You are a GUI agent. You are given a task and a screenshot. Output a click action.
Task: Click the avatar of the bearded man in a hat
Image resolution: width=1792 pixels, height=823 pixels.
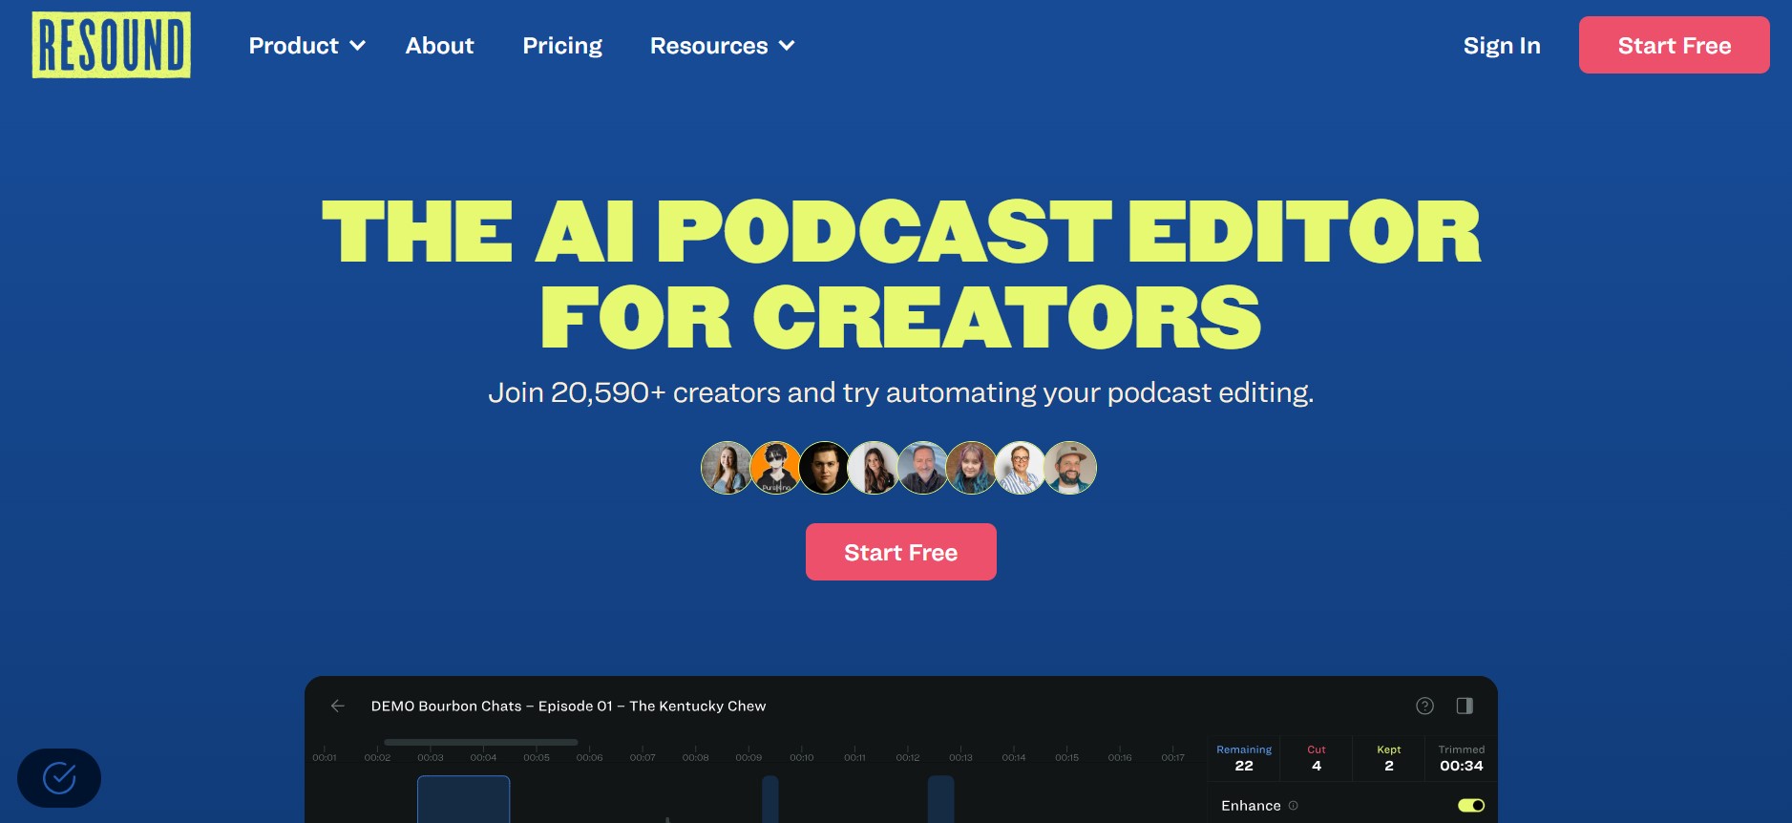(x=1070, y=468)
